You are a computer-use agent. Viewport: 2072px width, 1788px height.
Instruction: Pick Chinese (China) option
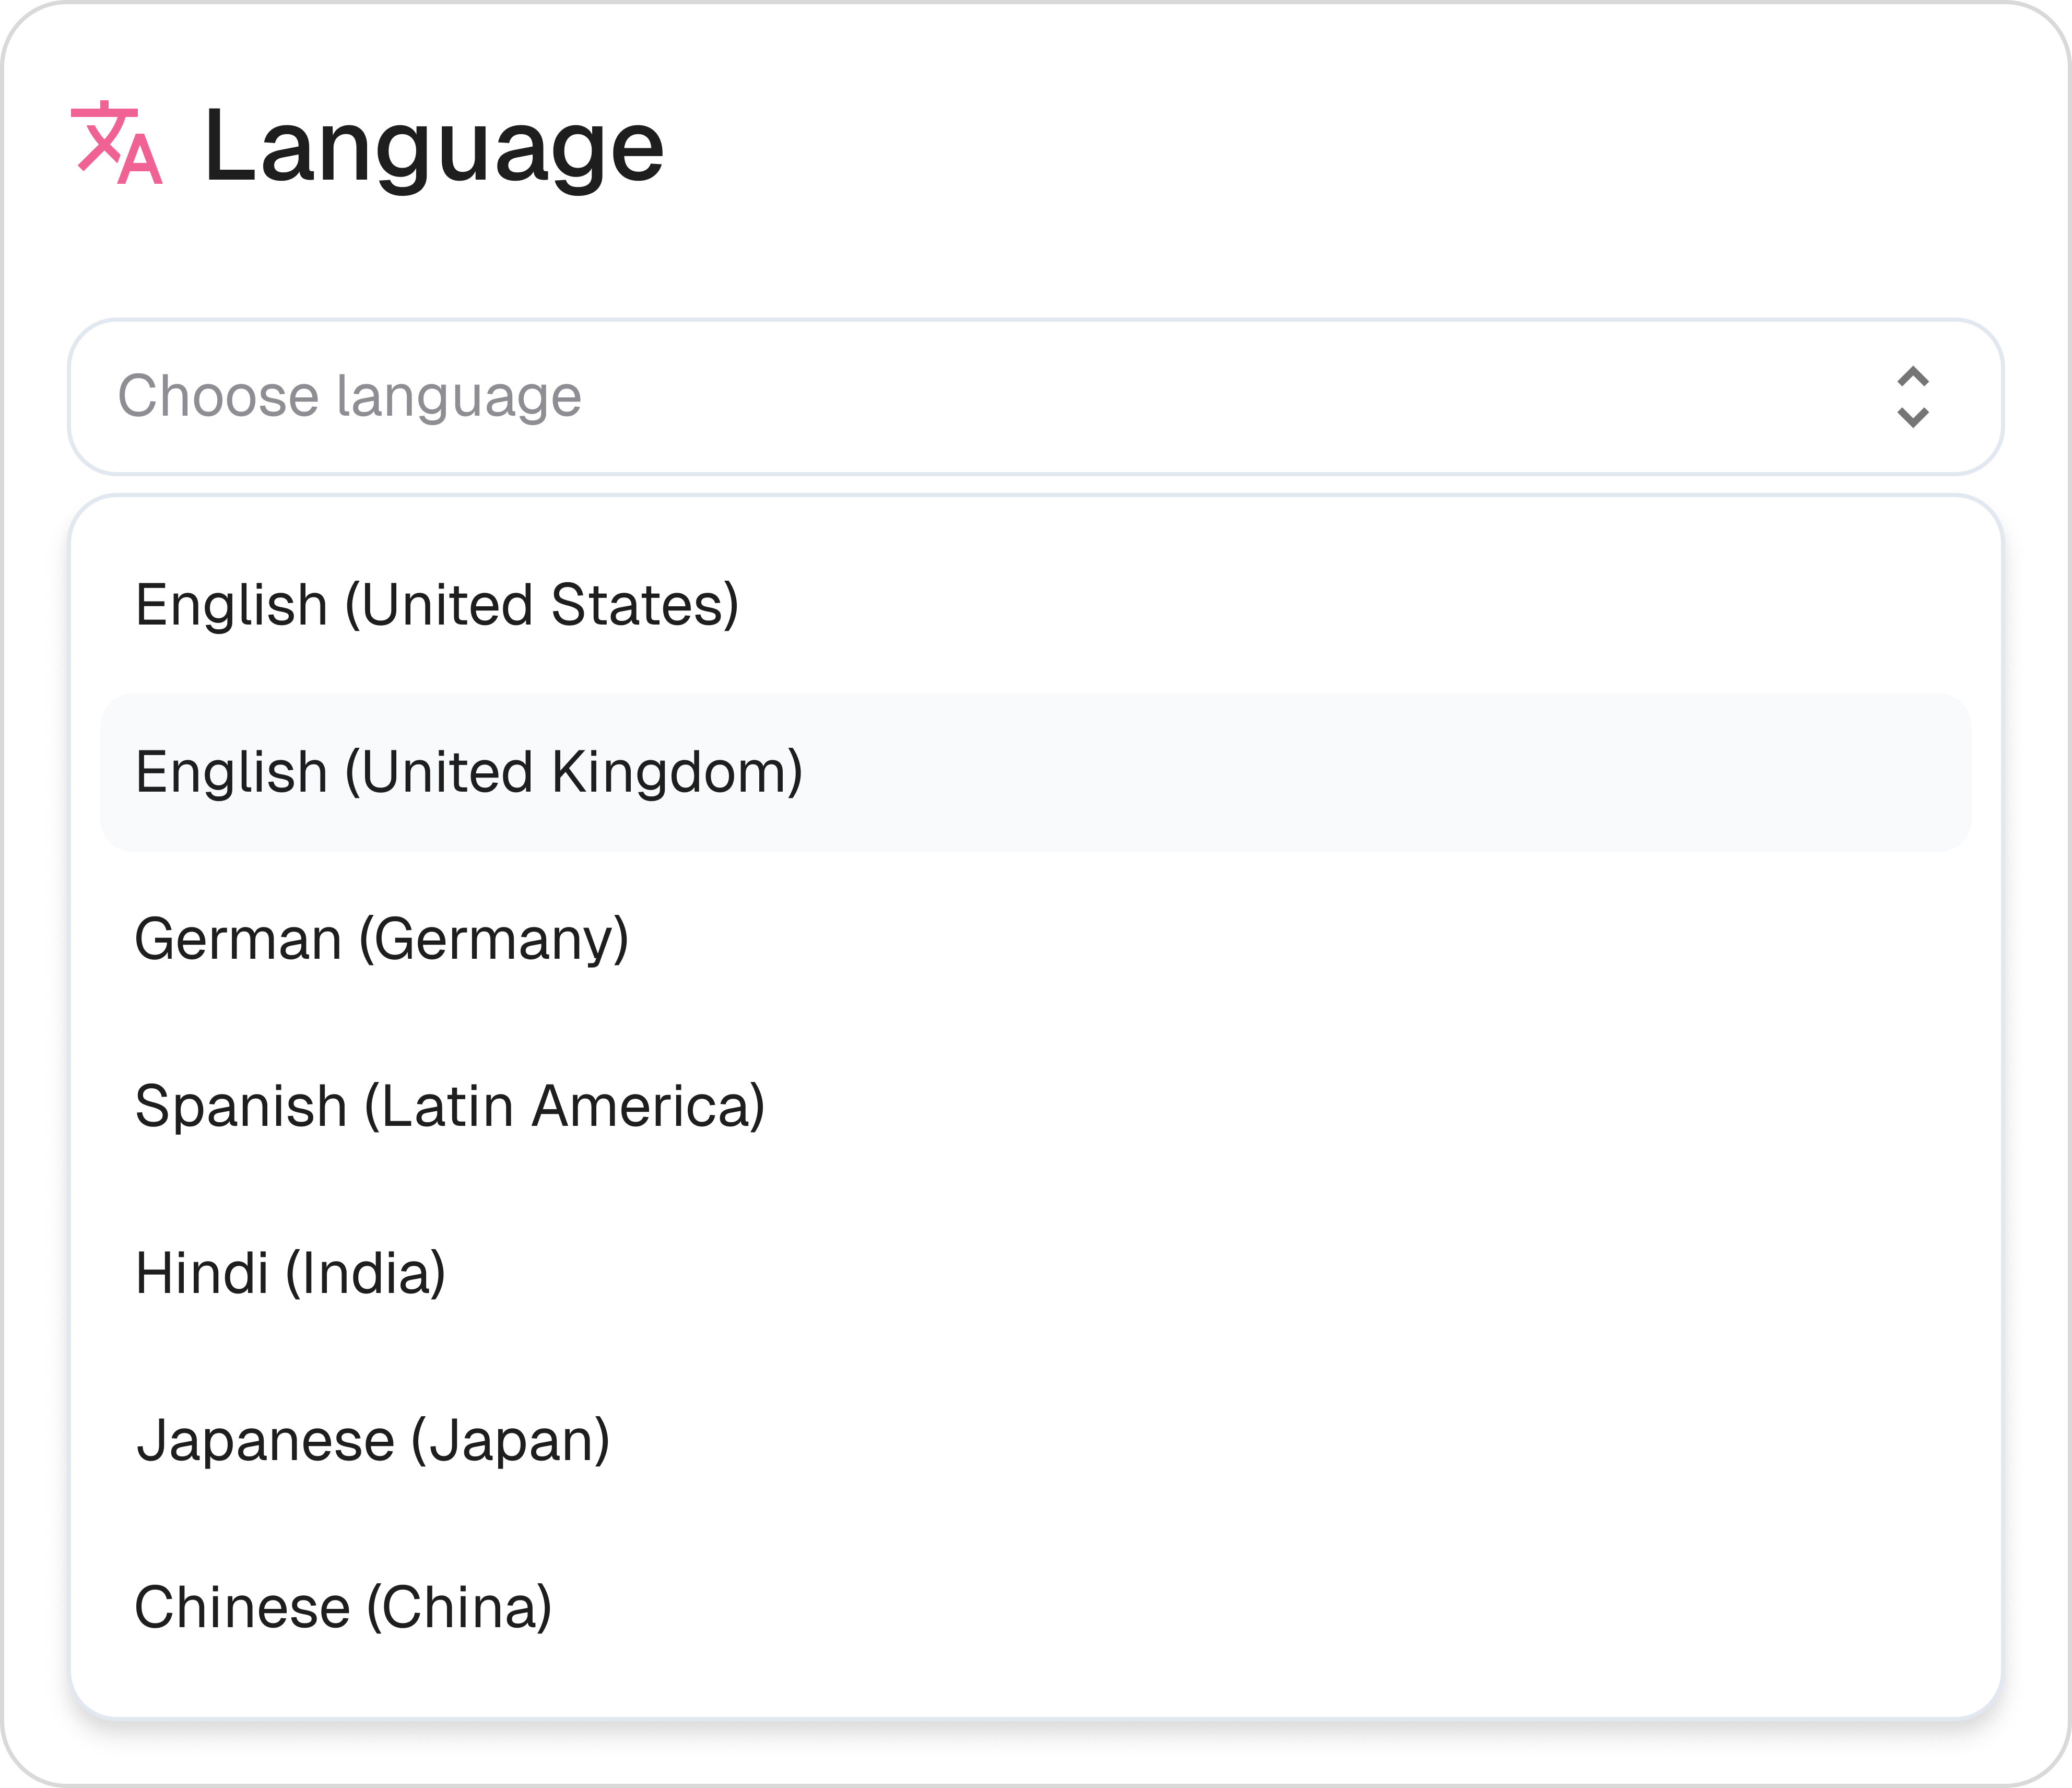tap(1035, 1607)
